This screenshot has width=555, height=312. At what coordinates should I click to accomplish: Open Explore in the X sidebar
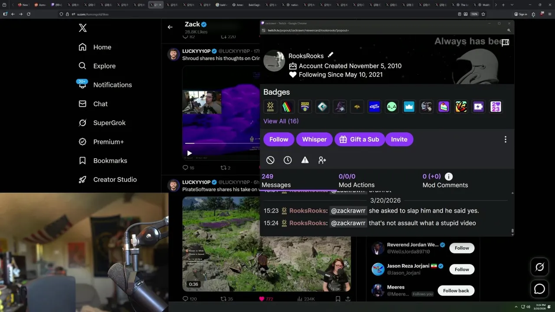coord(97,66)
